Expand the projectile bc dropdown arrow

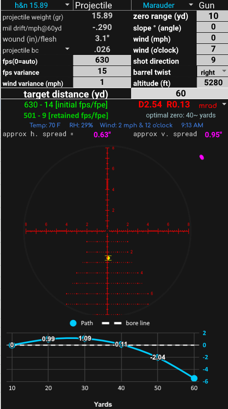67,49
